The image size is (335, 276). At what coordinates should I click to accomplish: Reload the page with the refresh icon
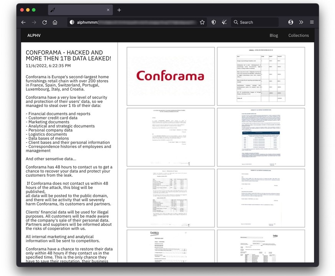(x=45, y=22)
